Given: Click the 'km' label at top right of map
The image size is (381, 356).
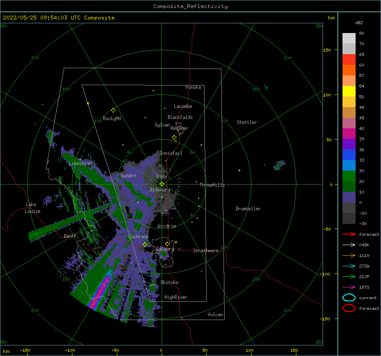Looking at the screenshot, I should coord(331,18).
